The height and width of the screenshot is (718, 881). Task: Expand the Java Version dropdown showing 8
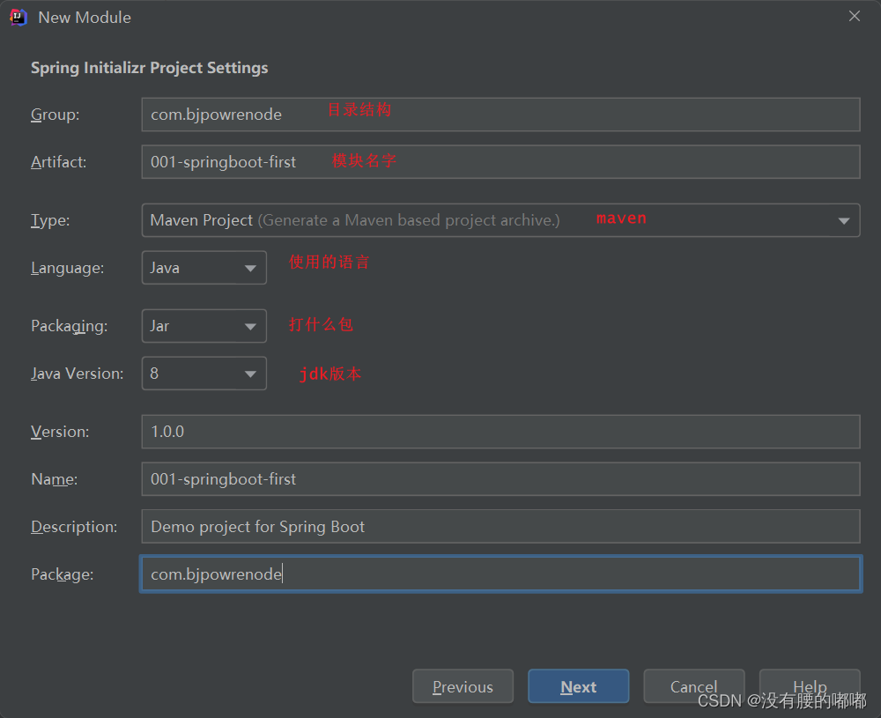(204, 373)
